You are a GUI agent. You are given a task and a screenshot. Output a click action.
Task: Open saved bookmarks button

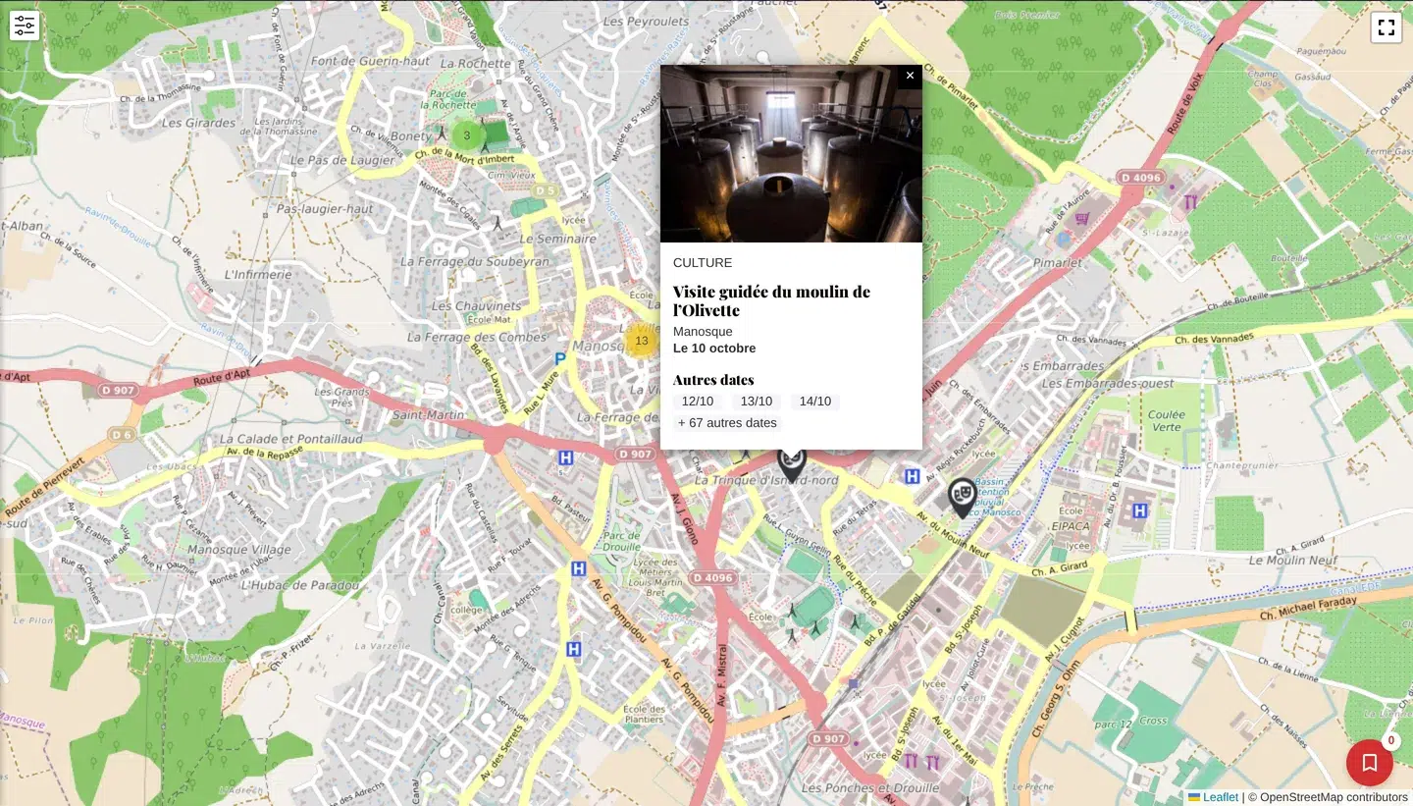(x=1370, y=763)
